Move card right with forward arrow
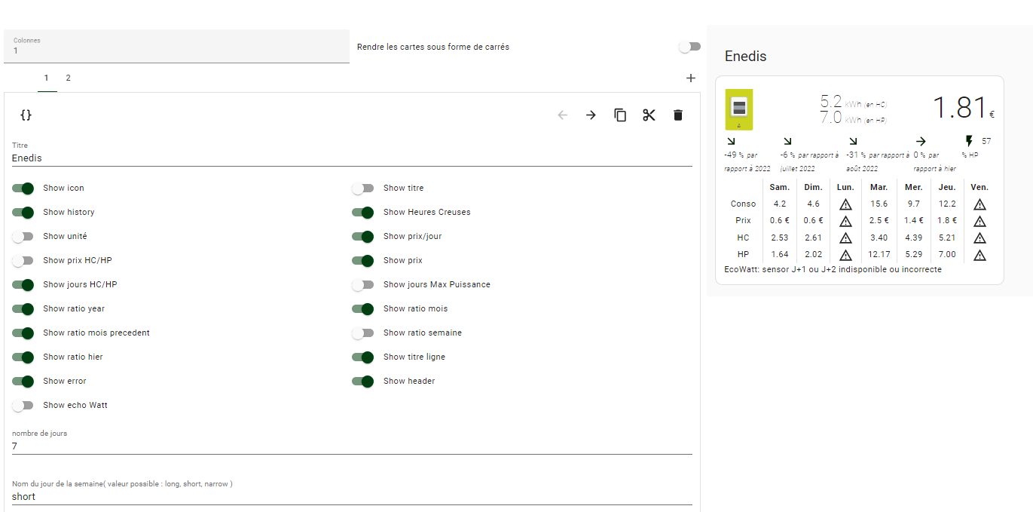The width and height of the screenshot is (1033, 512). pos(591,115)
